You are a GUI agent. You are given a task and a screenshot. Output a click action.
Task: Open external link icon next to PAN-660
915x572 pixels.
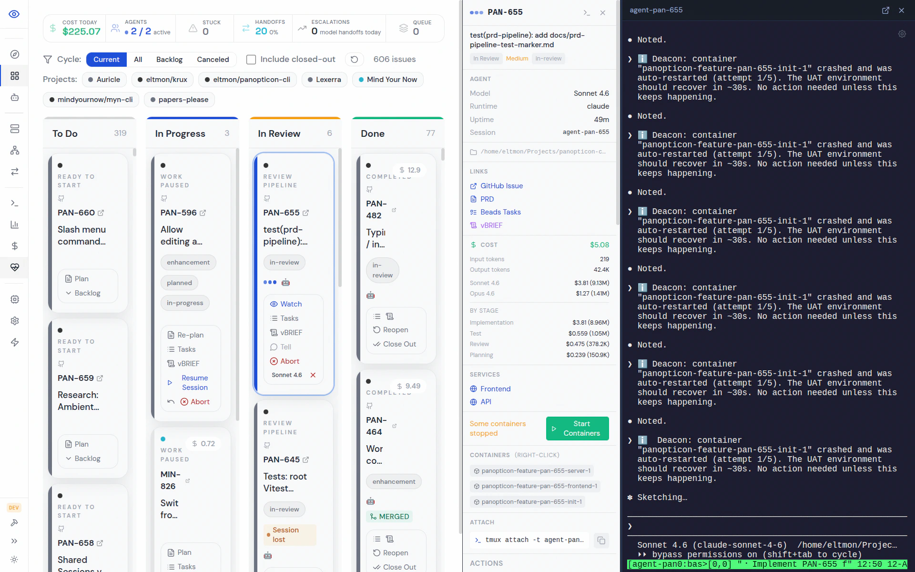pos(101,213)
